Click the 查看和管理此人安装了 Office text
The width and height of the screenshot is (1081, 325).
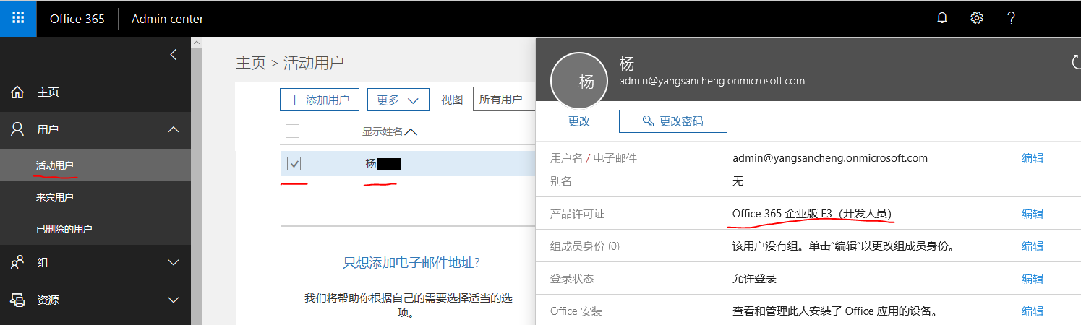point(835,311)
